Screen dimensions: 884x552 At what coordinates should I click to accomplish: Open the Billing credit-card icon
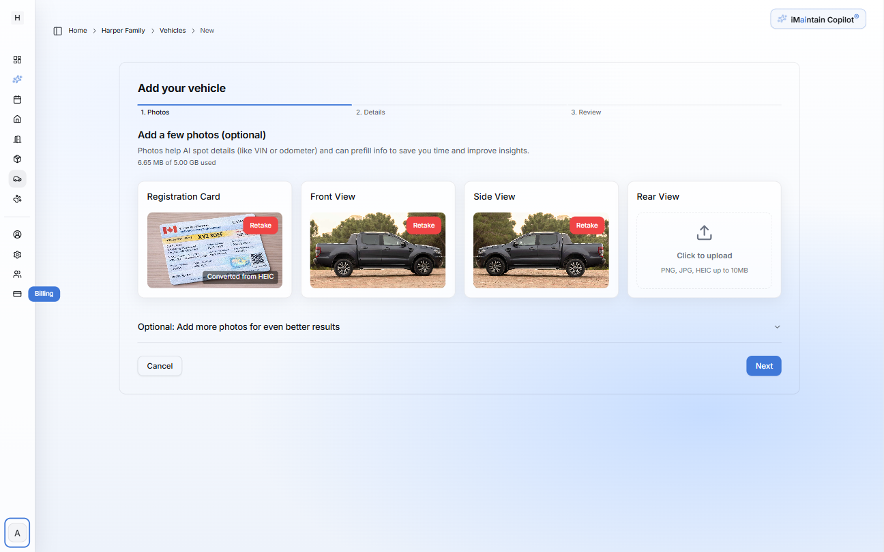[x=17, y=294]
